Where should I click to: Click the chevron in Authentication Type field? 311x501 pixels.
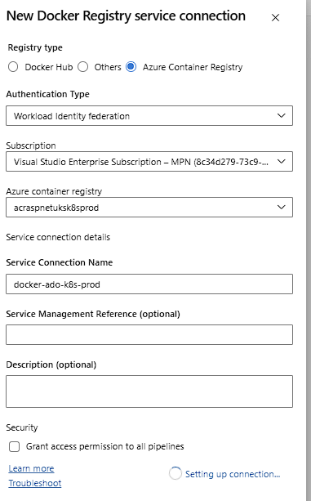(x=282, y=115)
